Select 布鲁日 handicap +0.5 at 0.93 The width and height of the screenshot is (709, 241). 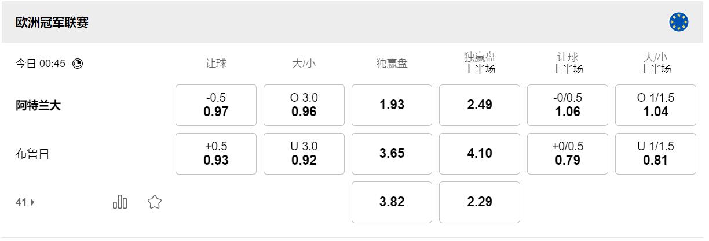coord(216,154)
